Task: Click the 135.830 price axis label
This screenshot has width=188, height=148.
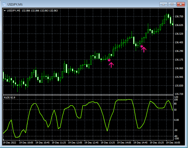Action: pos(179,86)
